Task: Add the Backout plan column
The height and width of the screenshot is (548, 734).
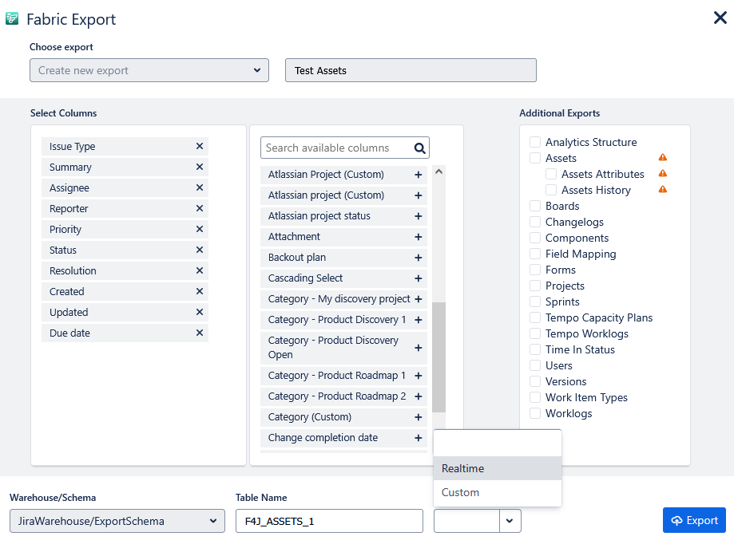Action: coord(418,258)
